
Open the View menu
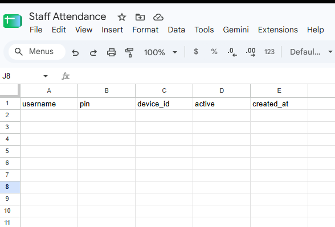[84, 30]
